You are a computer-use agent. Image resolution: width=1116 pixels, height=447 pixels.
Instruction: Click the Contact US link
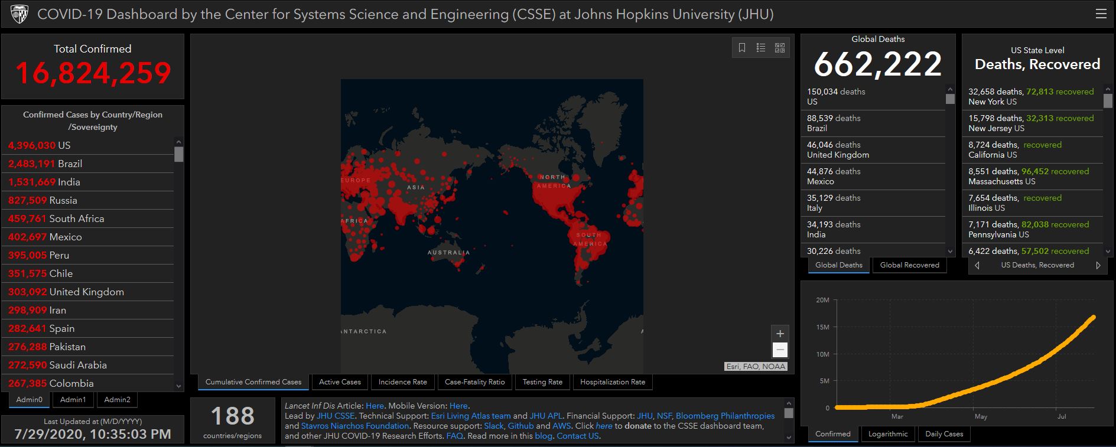click(578, 436)
